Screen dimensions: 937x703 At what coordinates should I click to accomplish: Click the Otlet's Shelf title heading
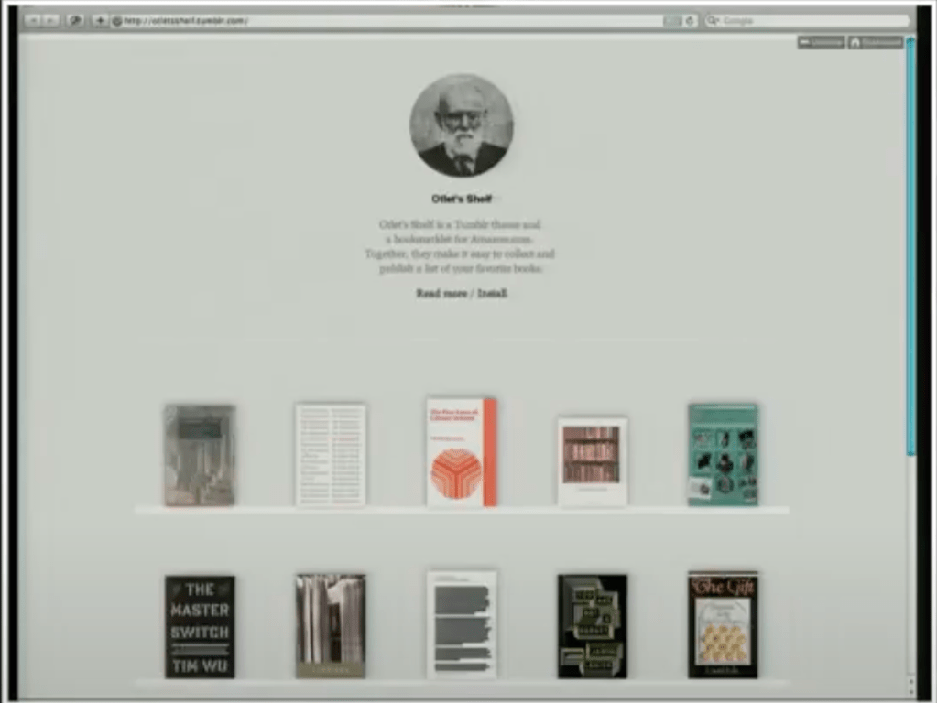click(x=462, y=199)
